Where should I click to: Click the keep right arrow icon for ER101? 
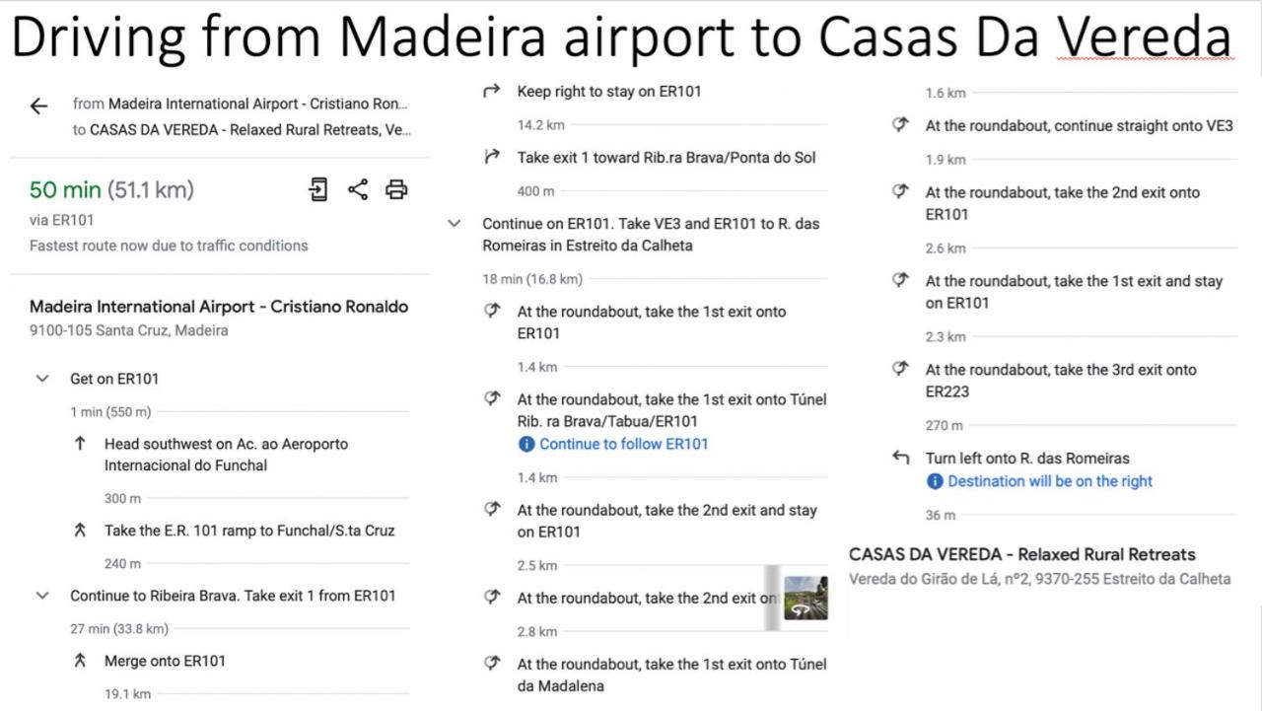pos(492,92)
